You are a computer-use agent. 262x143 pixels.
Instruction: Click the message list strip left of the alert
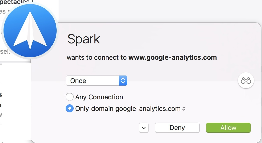15,100
